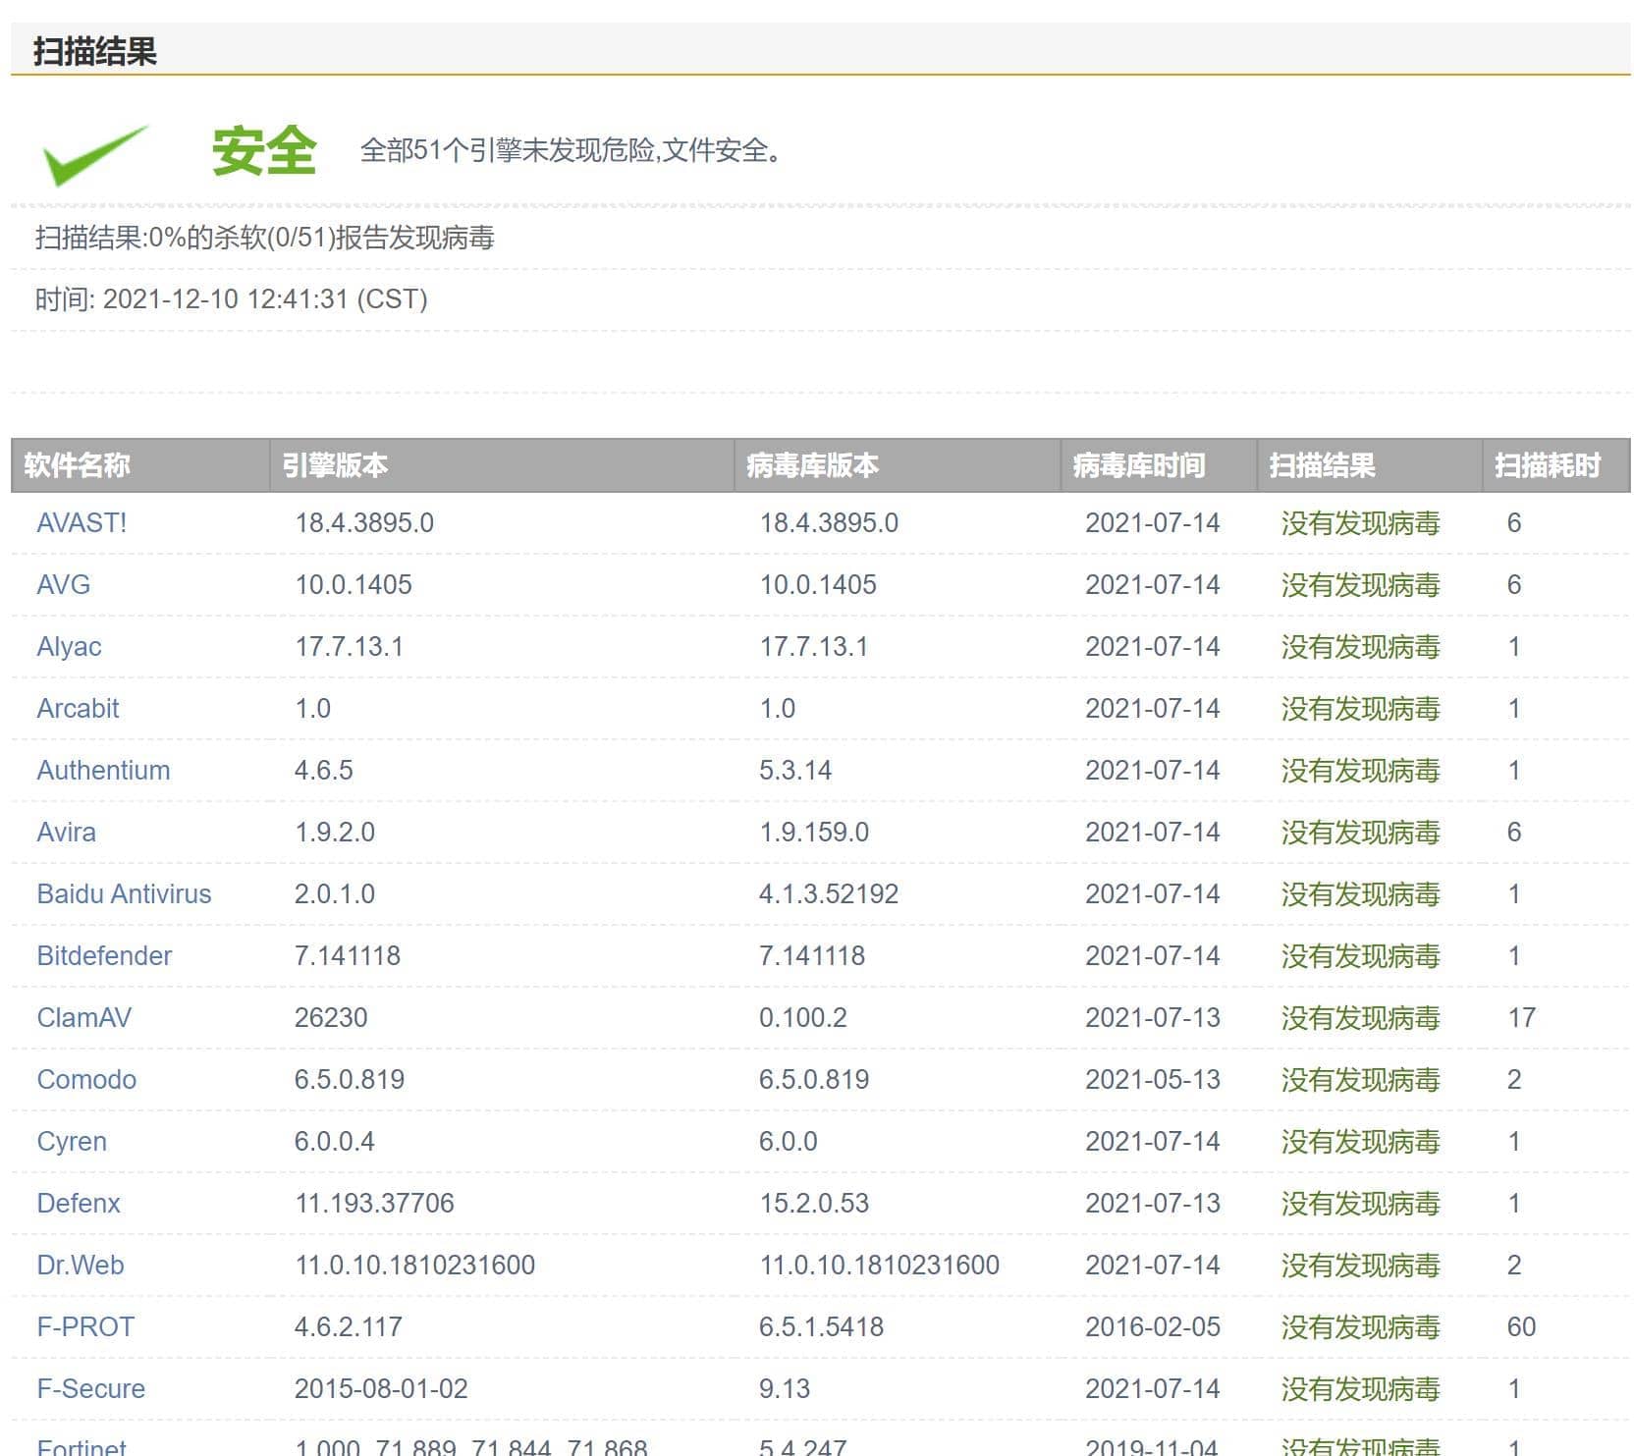
Task: Select Baidu Antivirus database version 4.1.3.52192
Action: point(829,893)
